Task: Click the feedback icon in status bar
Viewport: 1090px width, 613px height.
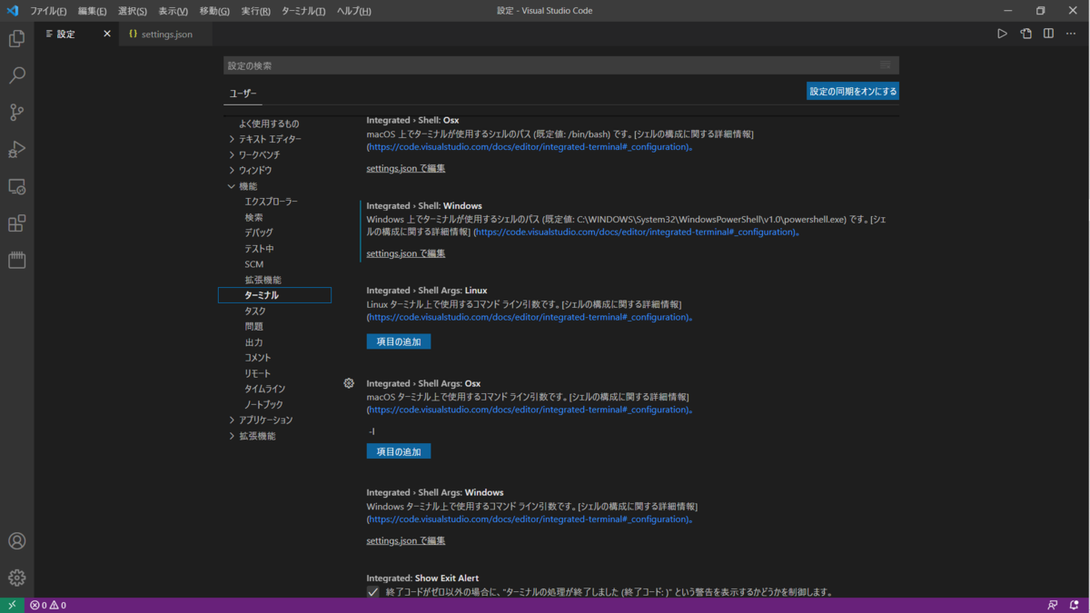Action: (1052, 605)
